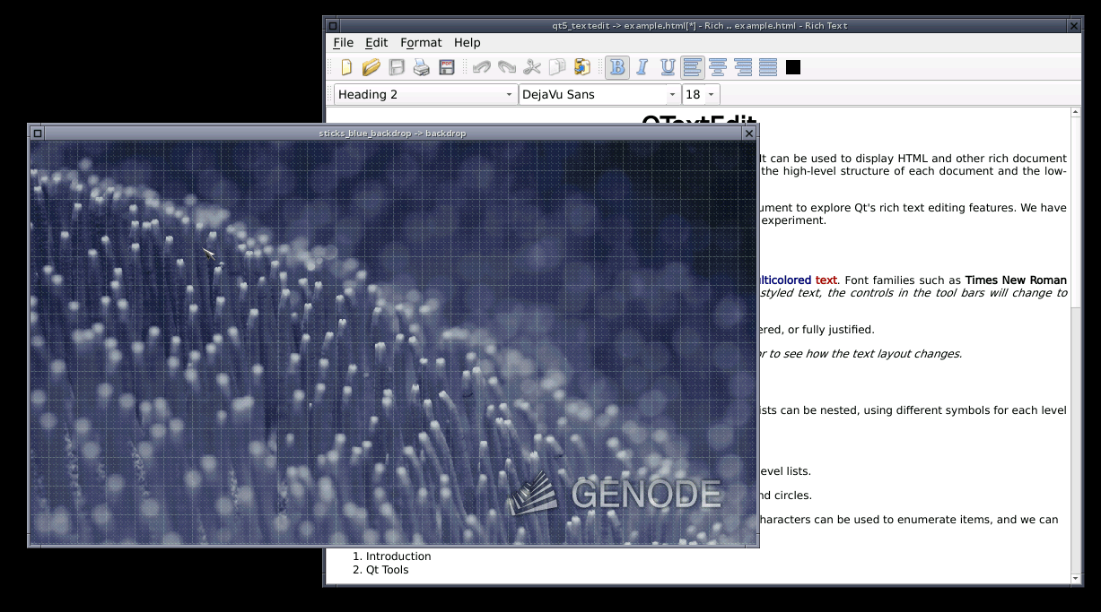Screen dimensions: 1101x612
Task: Click the text editor's vertical scrollbar handle
Action: [x=1076, y=214]
